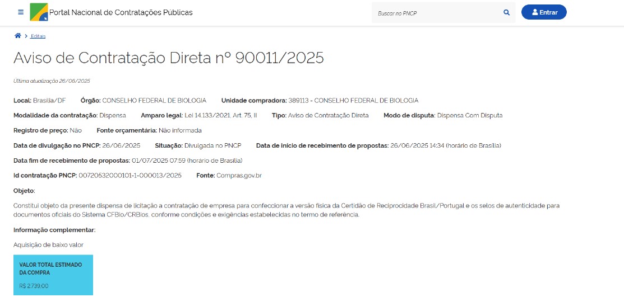Focus the Buscar no PNCP search field

point(437,12)
